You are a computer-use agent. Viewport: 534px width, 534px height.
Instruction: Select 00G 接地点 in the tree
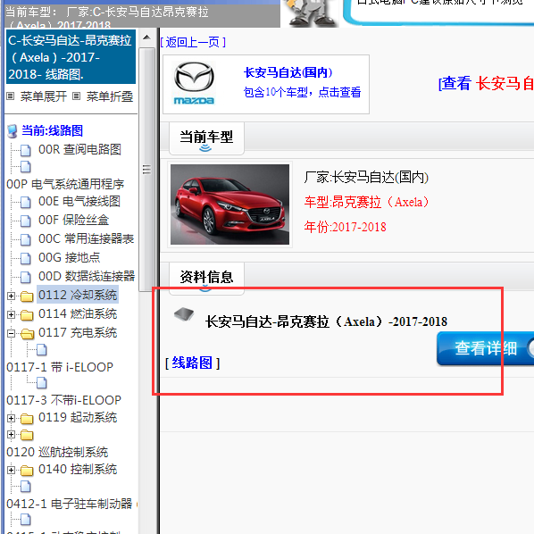(69, 258)
